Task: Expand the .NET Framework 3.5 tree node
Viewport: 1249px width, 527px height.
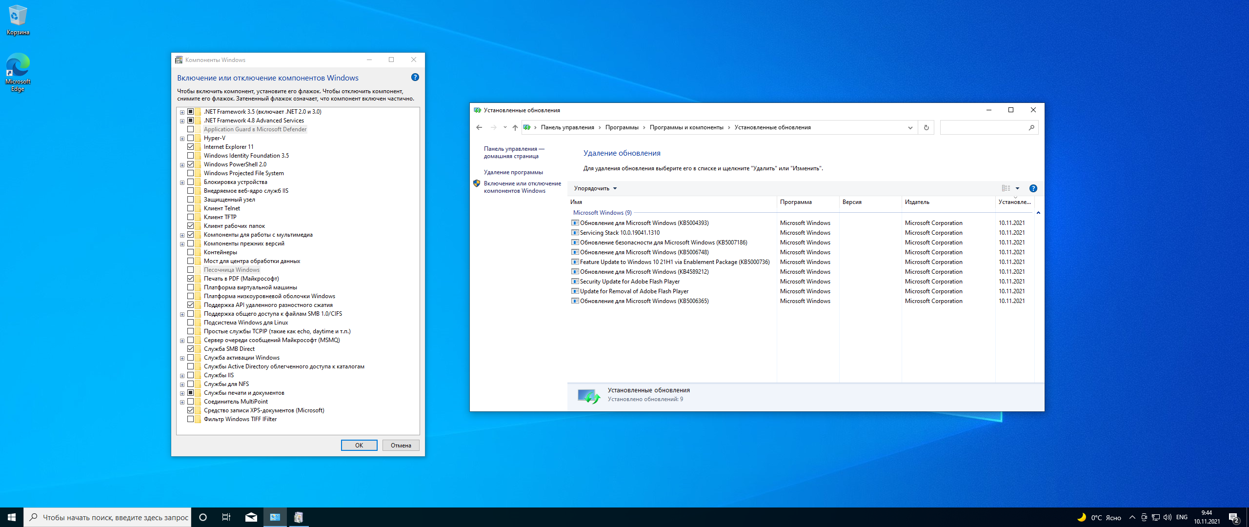Action: click(x=182, y=112)
